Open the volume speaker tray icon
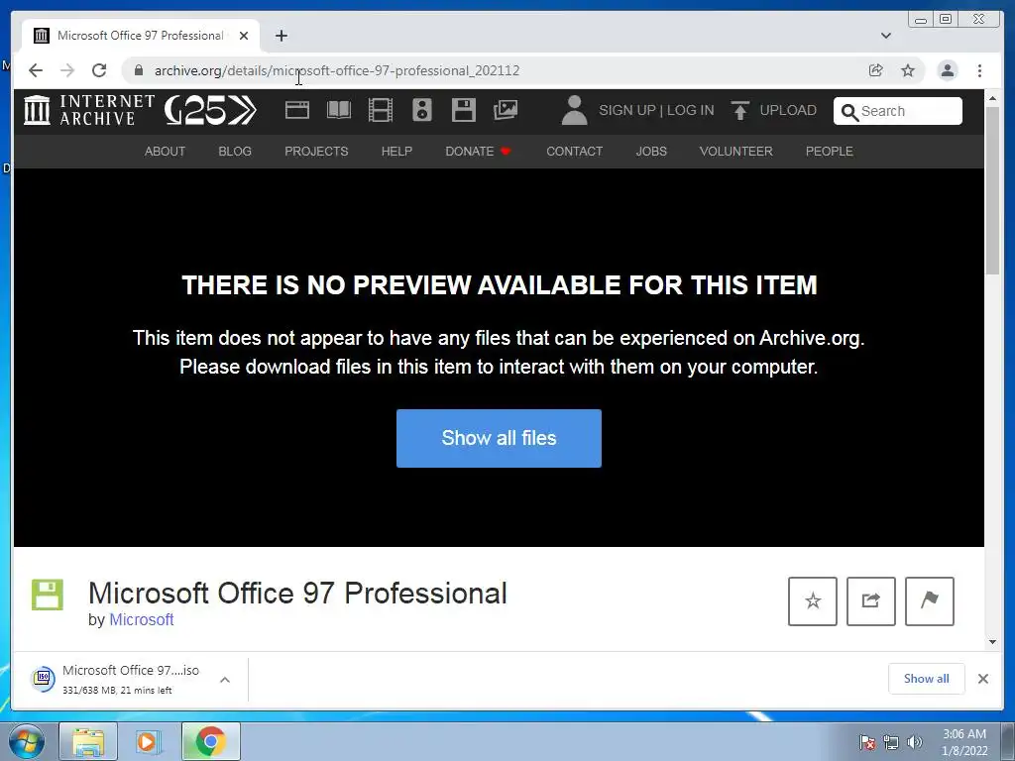Viewport: 1015px width, 761px height. (914, 742)
